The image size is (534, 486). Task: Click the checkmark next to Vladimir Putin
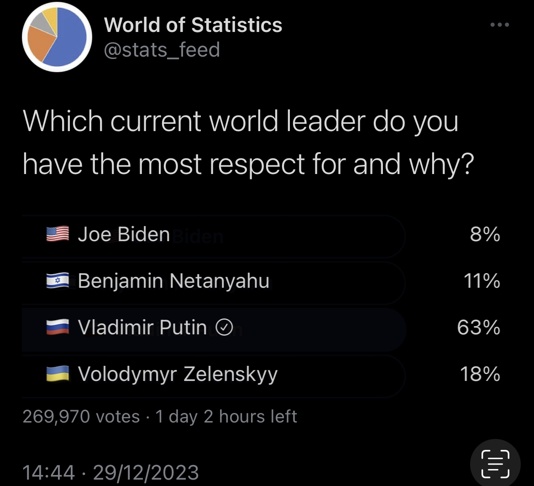point(223,327)
